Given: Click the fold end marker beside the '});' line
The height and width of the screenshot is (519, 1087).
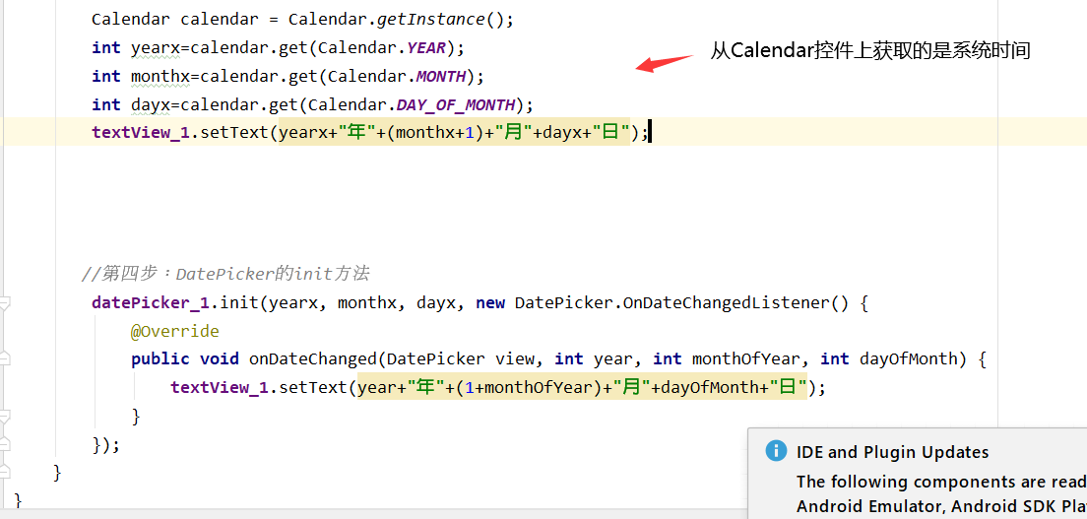Looking at the screenshot, I should coord(4,445).
